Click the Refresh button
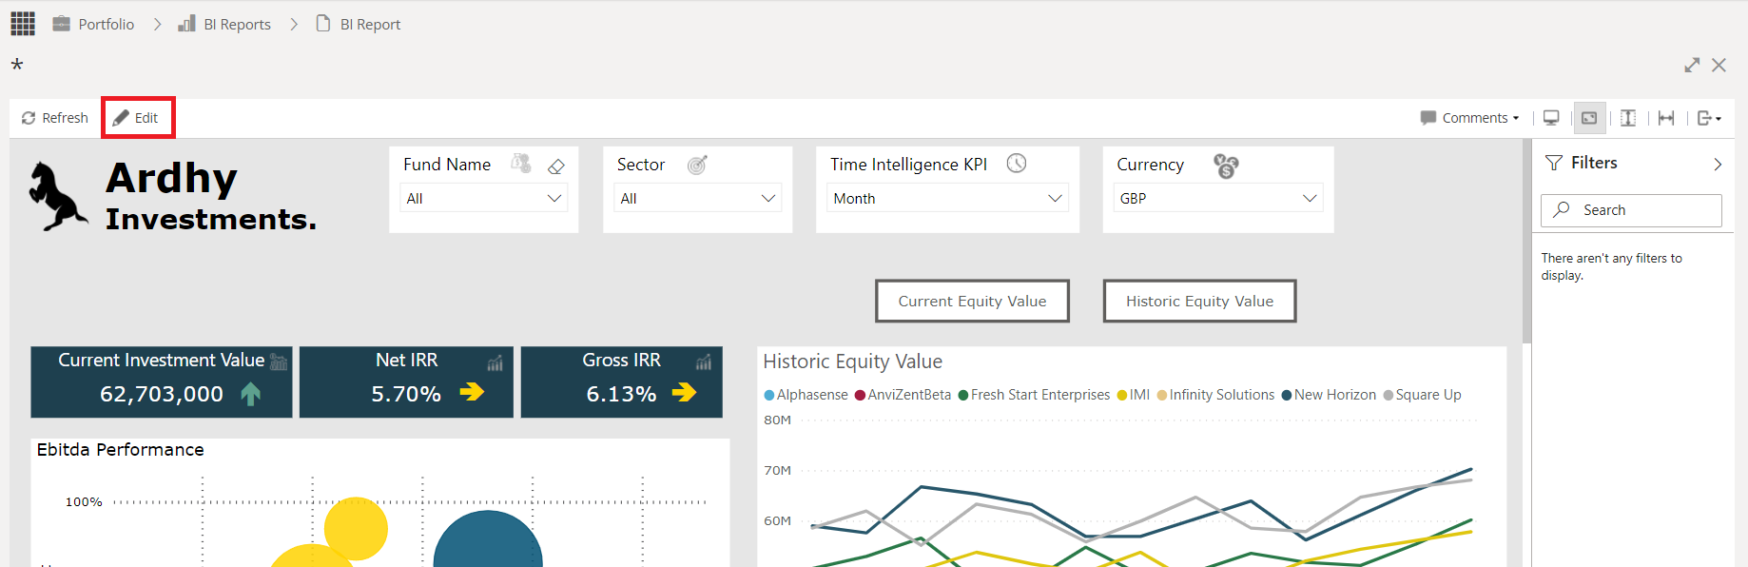The height and width of the screenshot is (567, 1748). [54, 118]
